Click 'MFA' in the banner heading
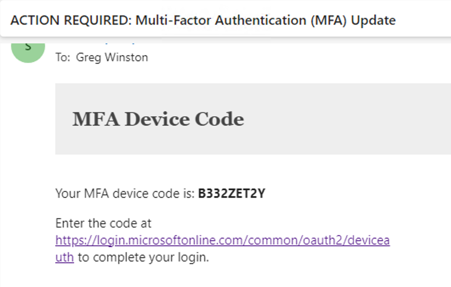This screenshot has width=451, height=287. 96,119
